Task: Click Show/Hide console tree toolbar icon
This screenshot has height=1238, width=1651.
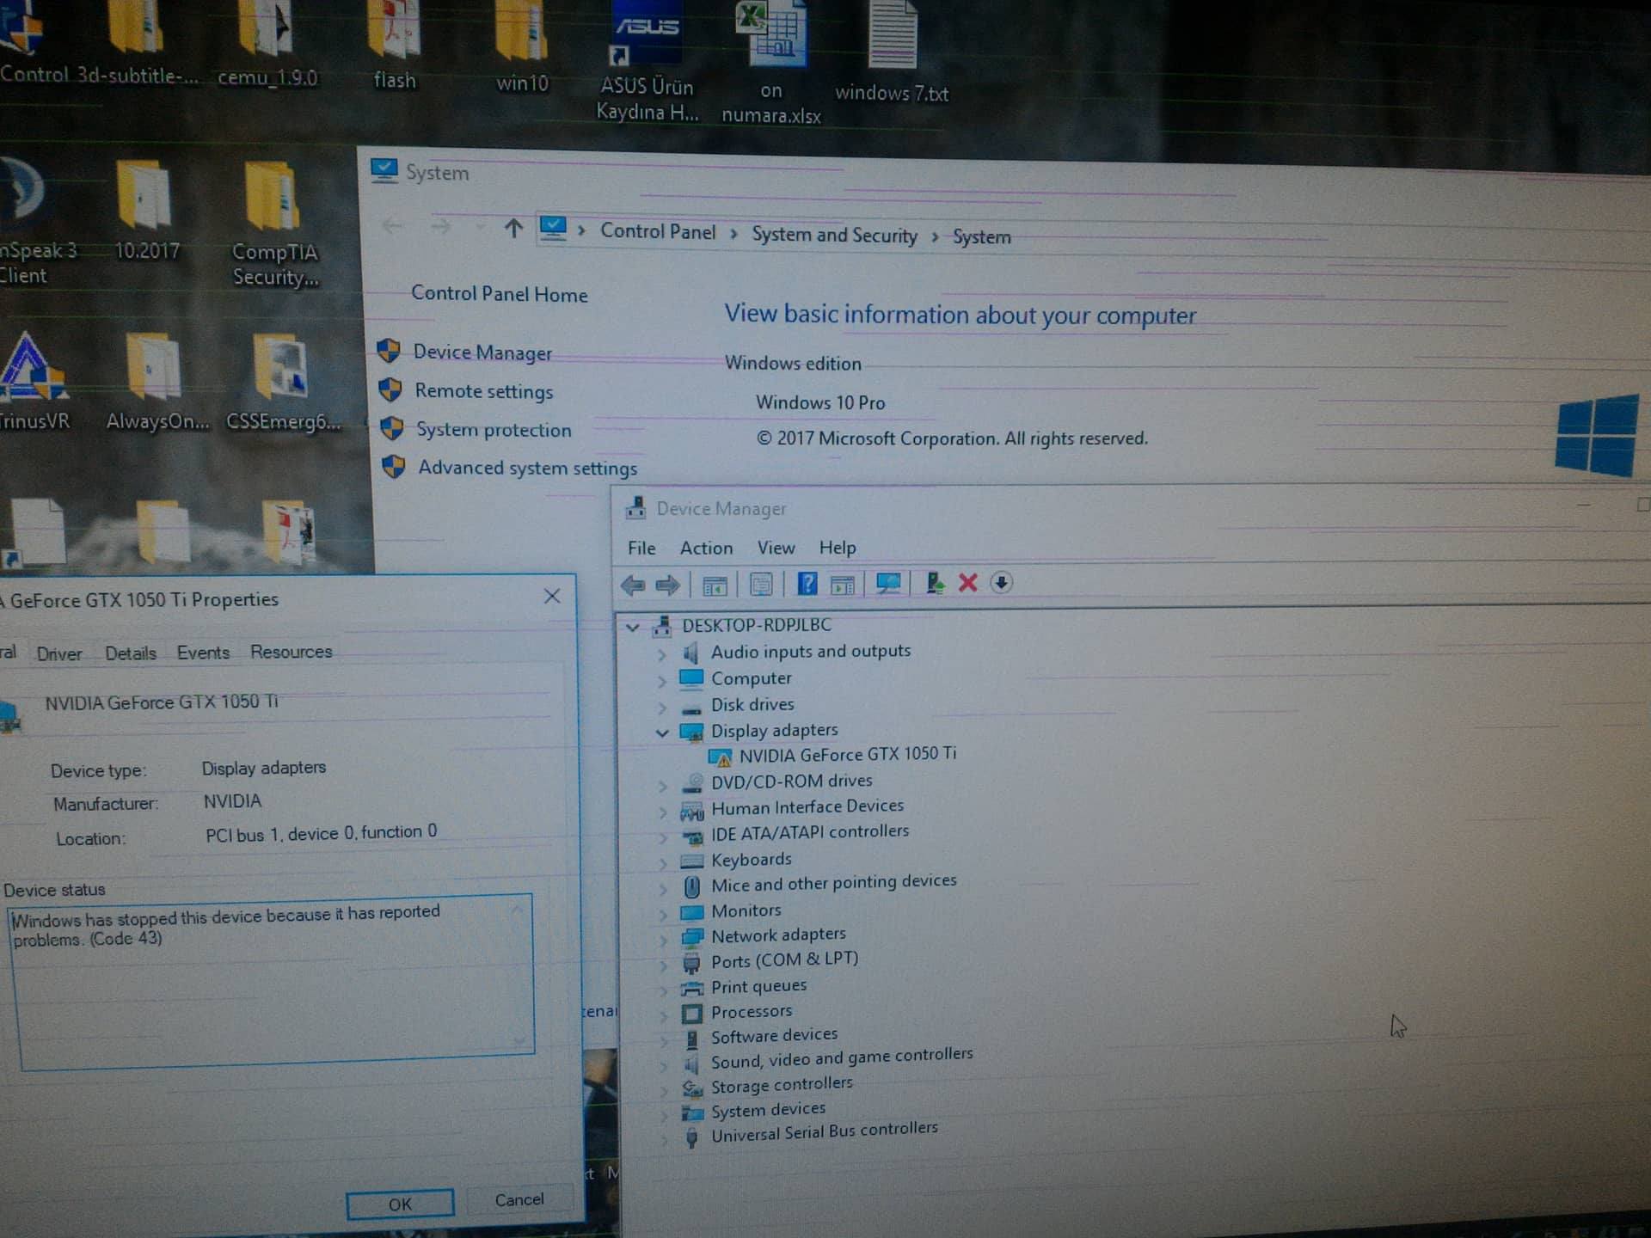Action: pyautogui.click(x=715, y=586)
